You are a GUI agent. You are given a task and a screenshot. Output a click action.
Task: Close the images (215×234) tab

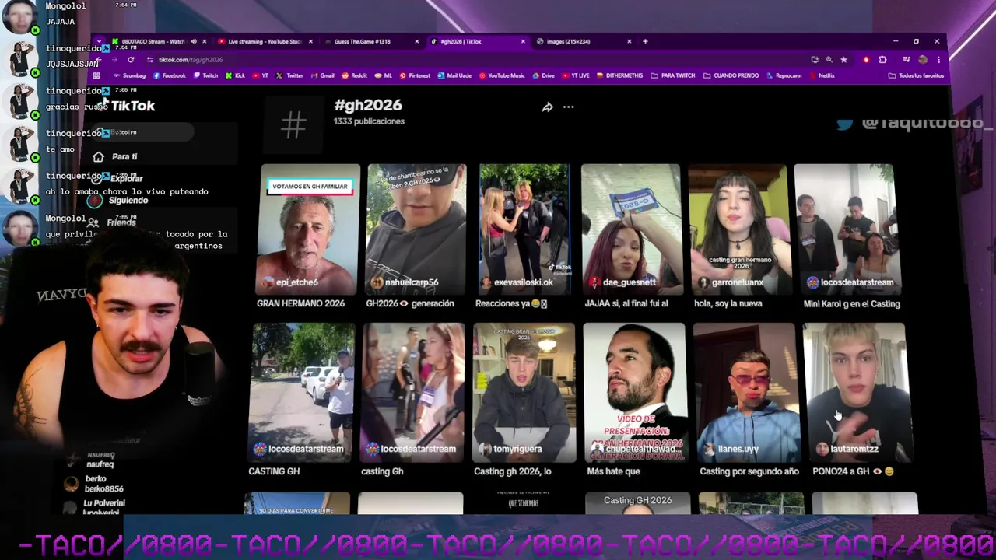pyautogui.click(x=630, y=41)
